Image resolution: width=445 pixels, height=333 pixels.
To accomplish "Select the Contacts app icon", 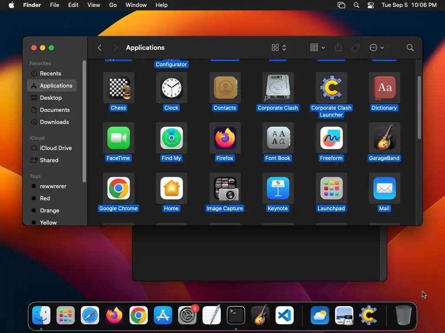I will 225,88.
